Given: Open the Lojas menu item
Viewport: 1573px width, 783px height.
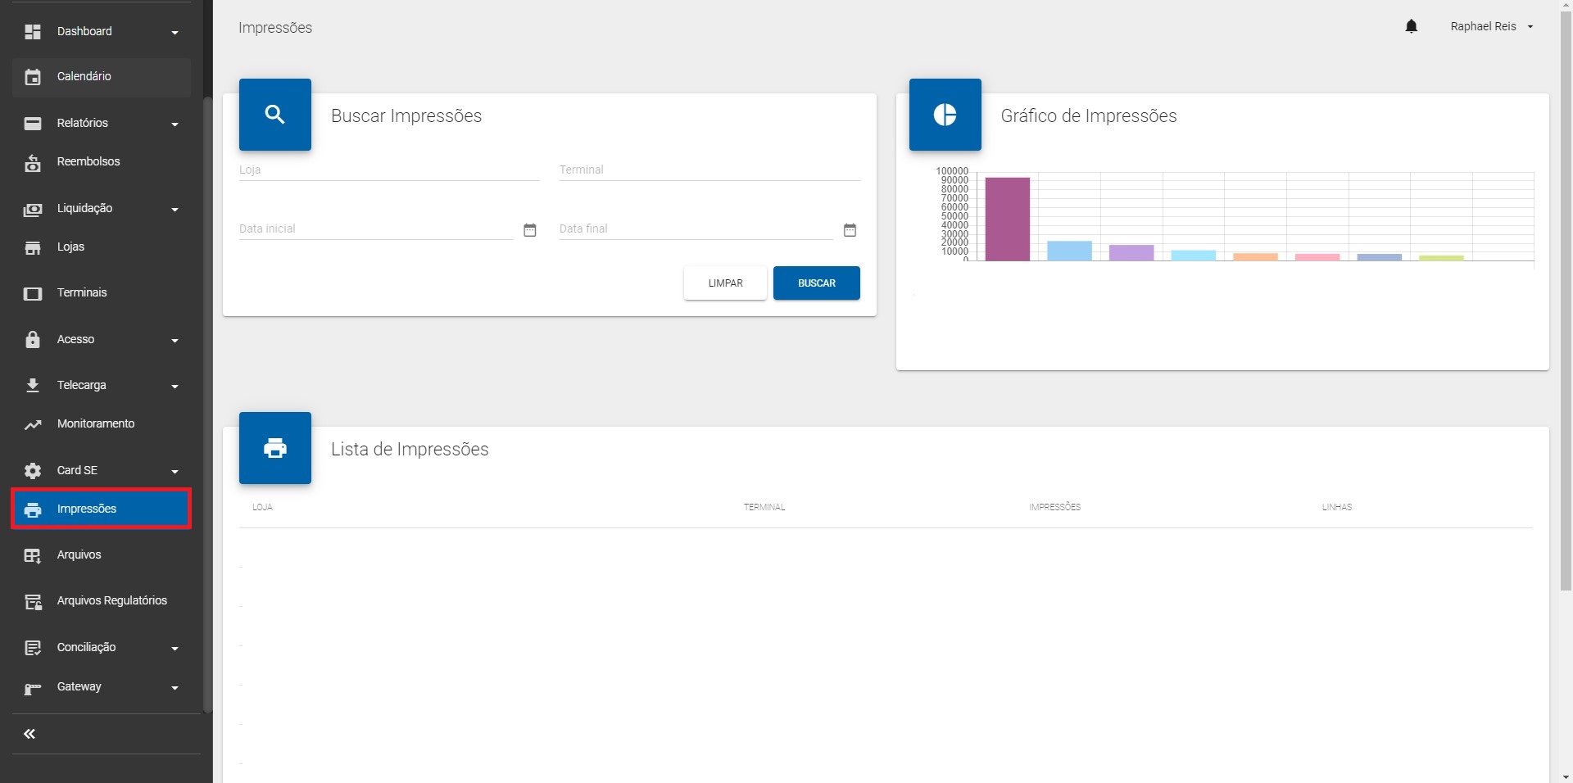Looking at the screenshot, I should [70, 247].
